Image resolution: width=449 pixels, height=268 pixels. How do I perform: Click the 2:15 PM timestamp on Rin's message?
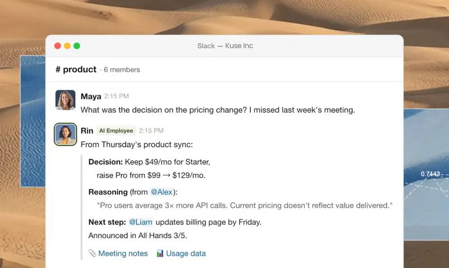[x=151, y=131]
